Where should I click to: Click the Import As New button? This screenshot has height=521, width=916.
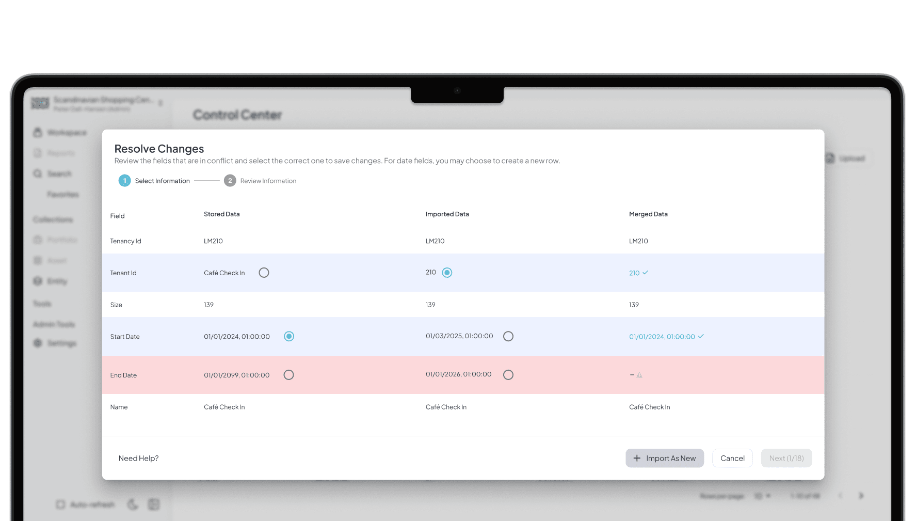(664, 458)
